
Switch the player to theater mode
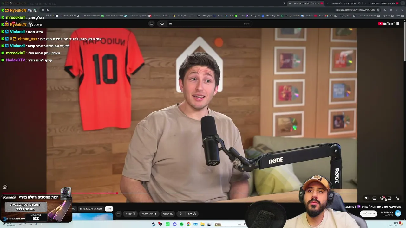click(x=390, y=198)
